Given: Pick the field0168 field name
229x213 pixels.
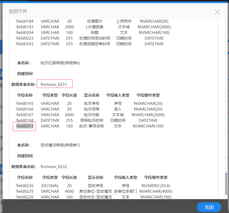Looking at the screenshot, I should [25, 121].
